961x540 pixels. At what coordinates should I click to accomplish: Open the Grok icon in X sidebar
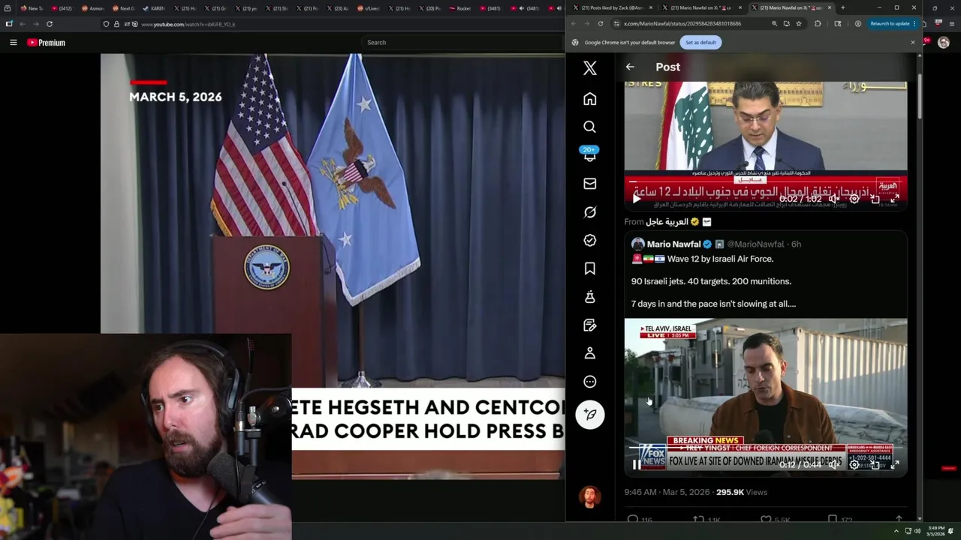coord(590,212)
